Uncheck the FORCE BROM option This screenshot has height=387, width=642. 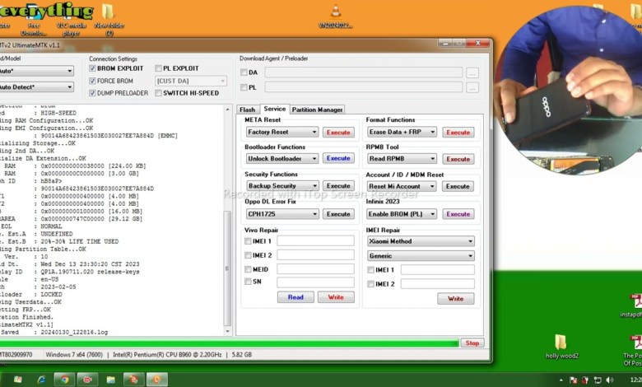point(92,81)
